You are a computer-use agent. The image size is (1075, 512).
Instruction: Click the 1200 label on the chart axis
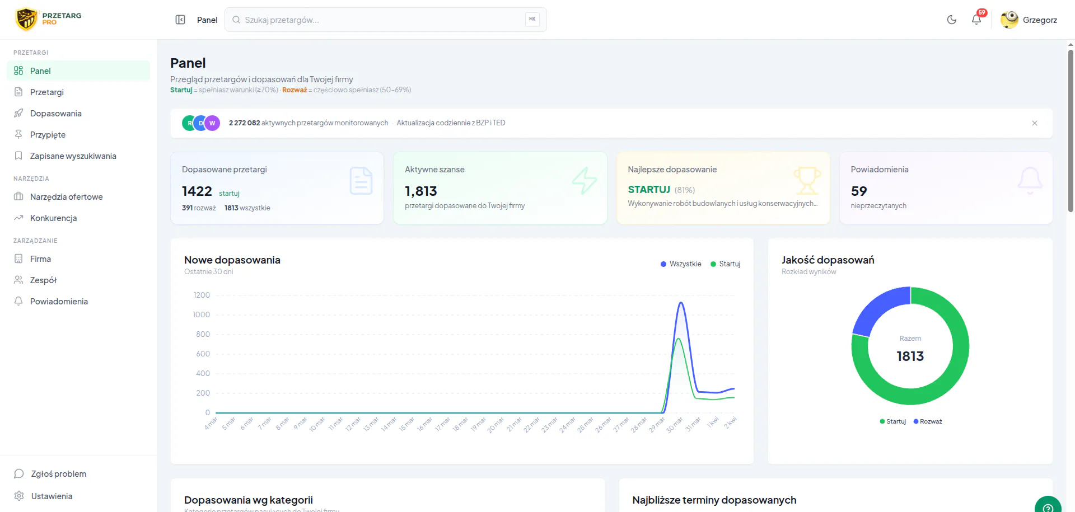coord(202,295)
